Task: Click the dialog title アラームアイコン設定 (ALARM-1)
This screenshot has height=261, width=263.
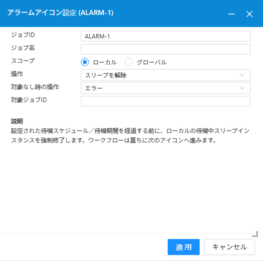Action: tap(60, 13)
